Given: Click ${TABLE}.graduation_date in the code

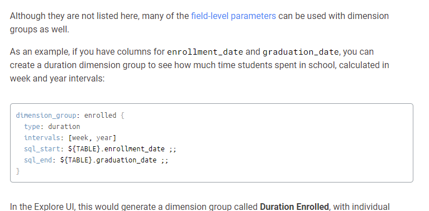Looking at the screenshot, I should pyautogui.click(x=108, y=160).
